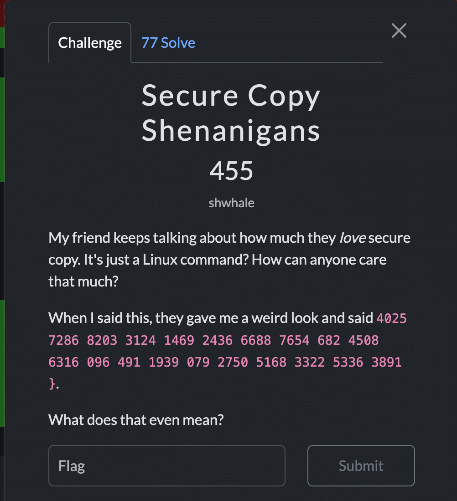Click the first cipher number 4025
This screenshot has width=457, height=501.
click(391, 318)
